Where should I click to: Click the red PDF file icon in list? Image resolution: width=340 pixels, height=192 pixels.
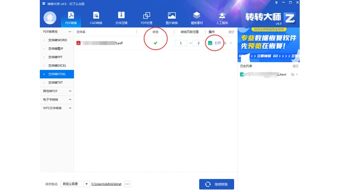click(79, 43)
